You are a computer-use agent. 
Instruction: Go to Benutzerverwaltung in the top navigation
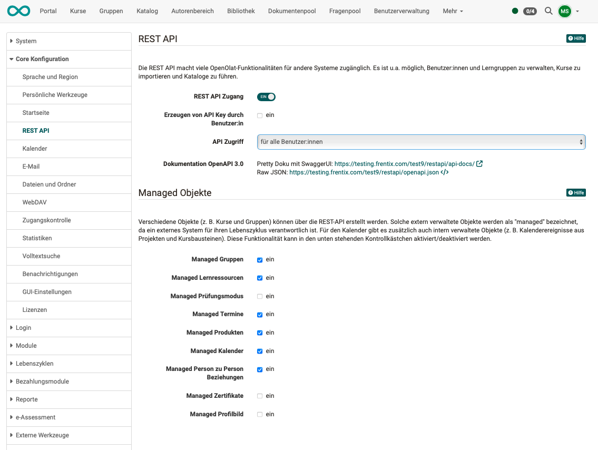tap(401, 11)
